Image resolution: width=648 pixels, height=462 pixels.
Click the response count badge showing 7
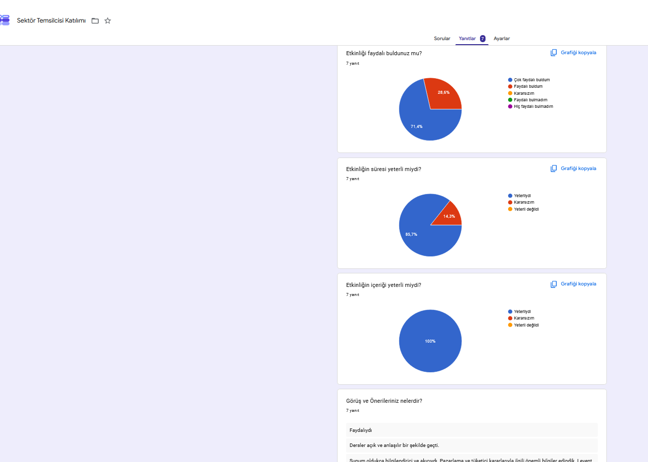(482, 39)
